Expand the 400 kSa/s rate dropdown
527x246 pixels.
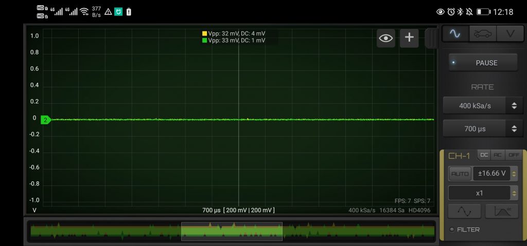[481, 106]
